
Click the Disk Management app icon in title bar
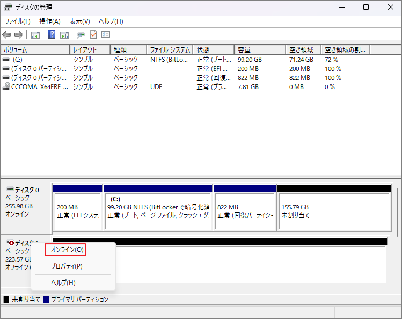coord(8,8)
